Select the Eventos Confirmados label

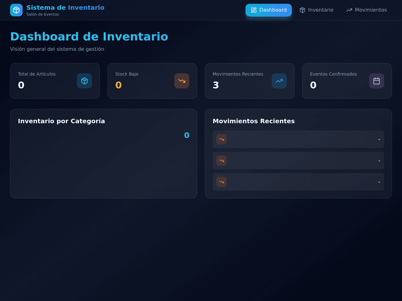tap(333, 74)
